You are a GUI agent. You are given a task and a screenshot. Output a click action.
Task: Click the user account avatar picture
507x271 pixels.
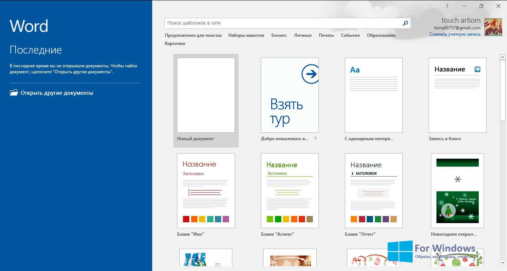click(x=493, y=27)
